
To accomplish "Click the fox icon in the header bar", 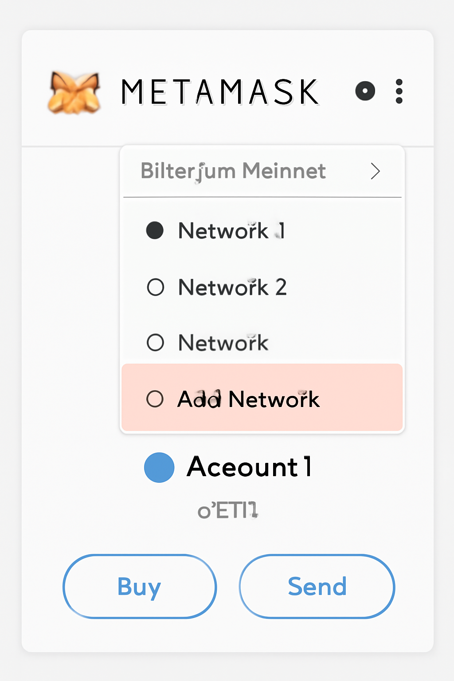I will (x=74, y=91).
